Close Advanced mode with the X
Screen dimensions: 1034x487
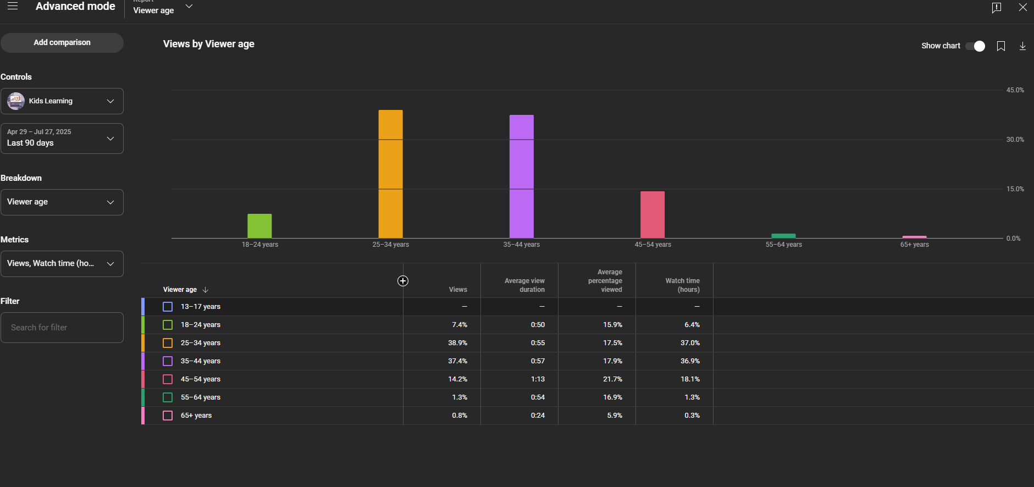1022,7
